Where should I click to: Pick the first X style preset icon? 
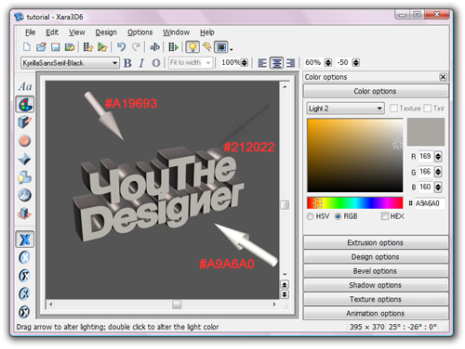pos(25,239)
